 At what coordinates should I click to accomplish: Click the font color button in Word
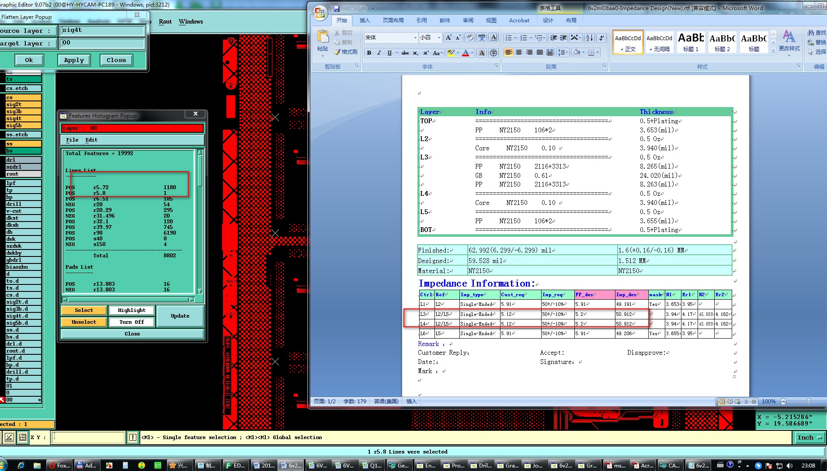click(x=466, y=53)
